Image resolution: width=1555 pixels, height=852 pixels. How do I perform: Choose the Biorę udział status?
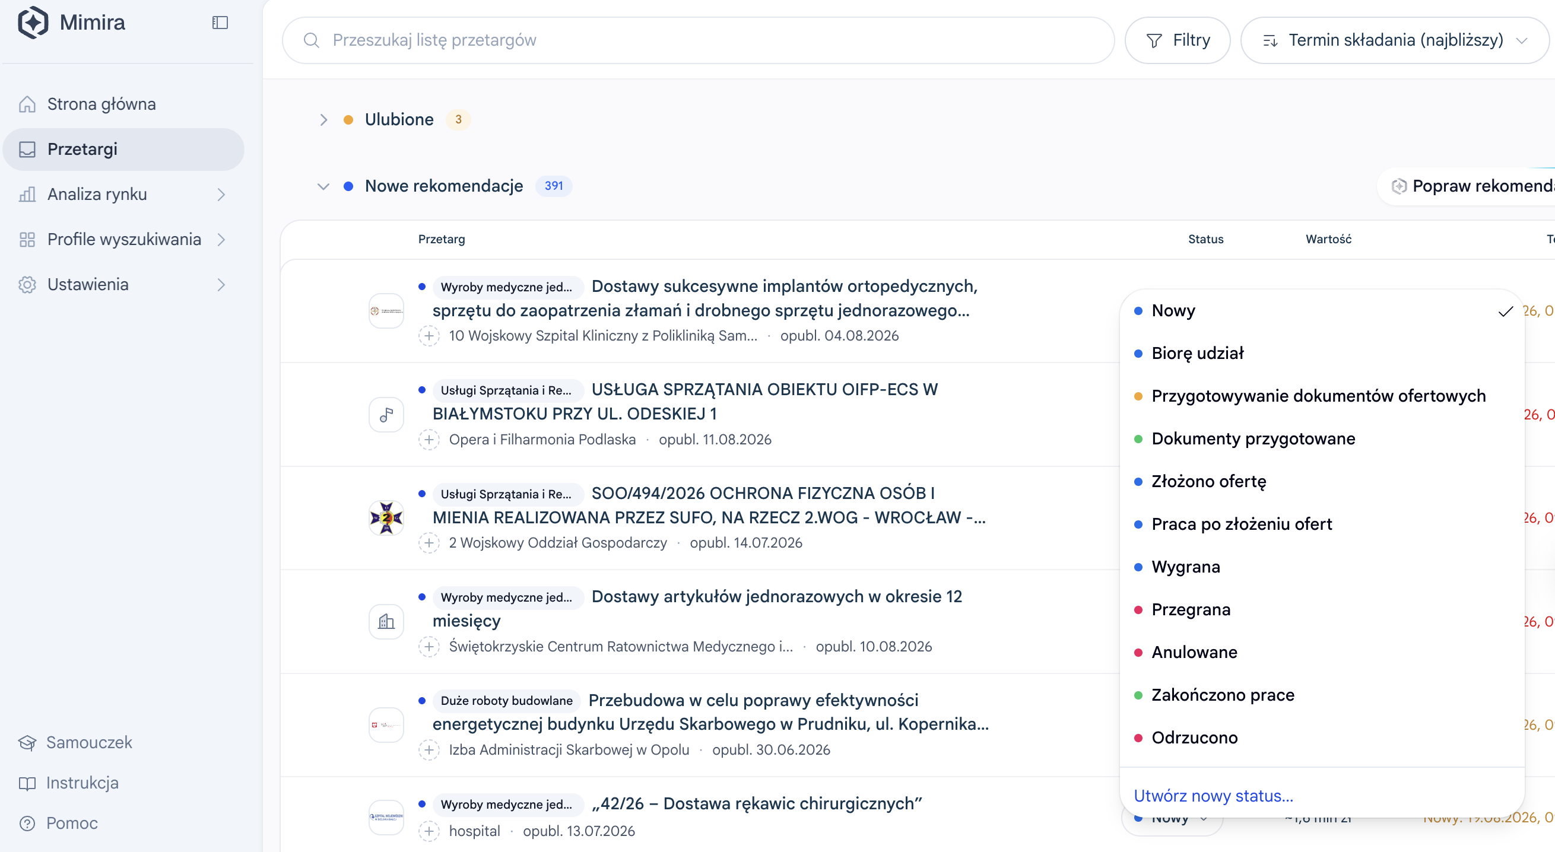[1322, 354]
